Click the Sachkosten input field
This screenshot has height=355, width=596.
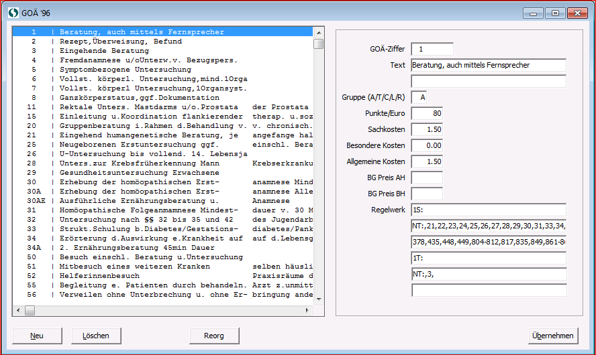[x=426, y=129]
